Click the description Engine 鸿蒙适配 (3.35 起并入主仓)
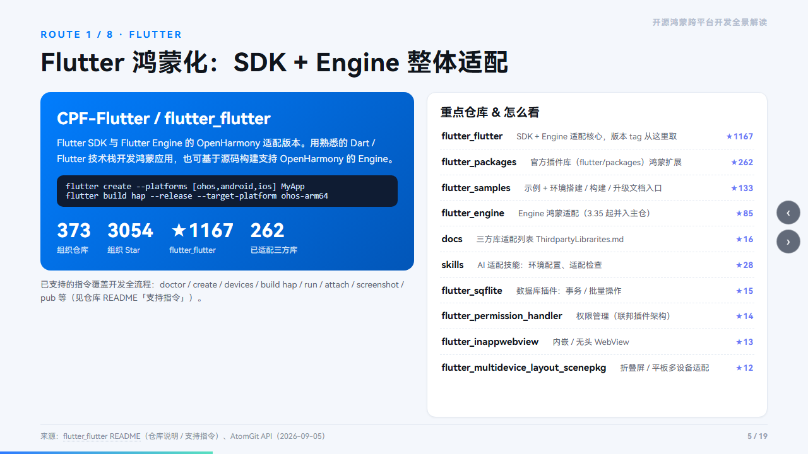The image size is (808, 454). (585, 213)
